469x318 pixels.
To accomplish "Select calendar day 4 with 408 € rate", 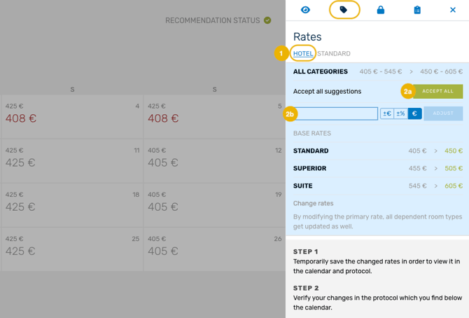I will pos(72,116).
